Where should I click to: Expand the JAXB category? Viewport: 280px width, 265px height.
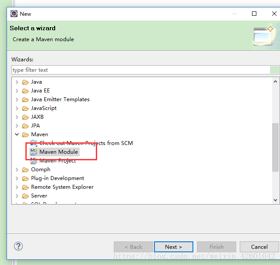tap(17, 117)
